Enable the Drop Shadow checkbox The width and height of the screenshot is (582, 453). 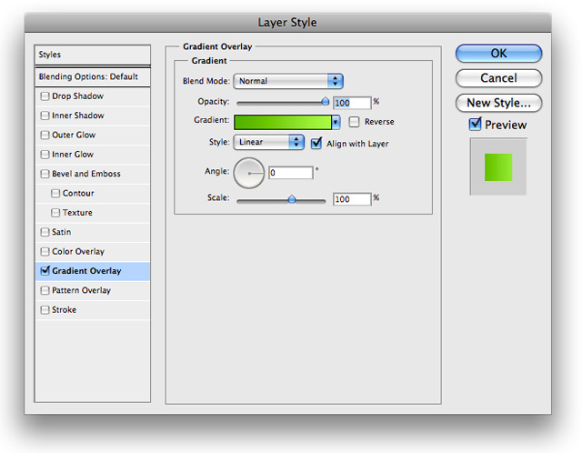point(45,96)
